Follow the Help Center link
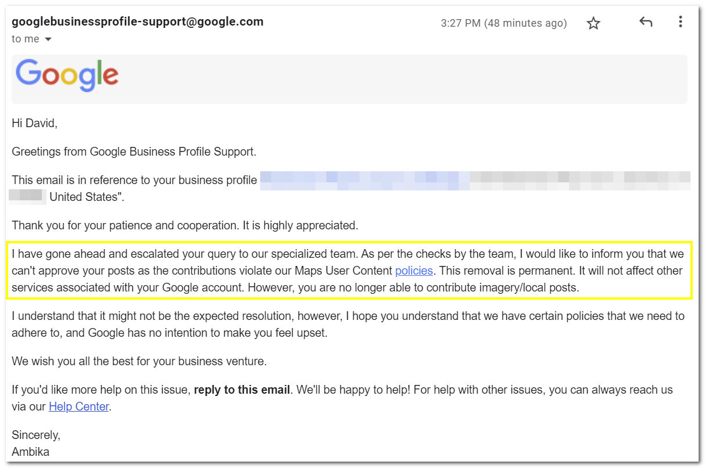705x468 pixels. click(79, 406)
